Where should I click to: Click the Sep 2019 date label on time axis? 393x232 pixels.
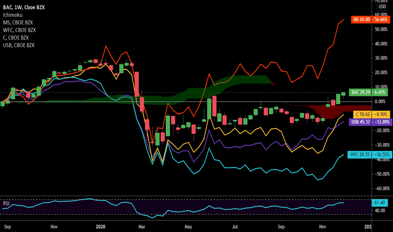8,227
